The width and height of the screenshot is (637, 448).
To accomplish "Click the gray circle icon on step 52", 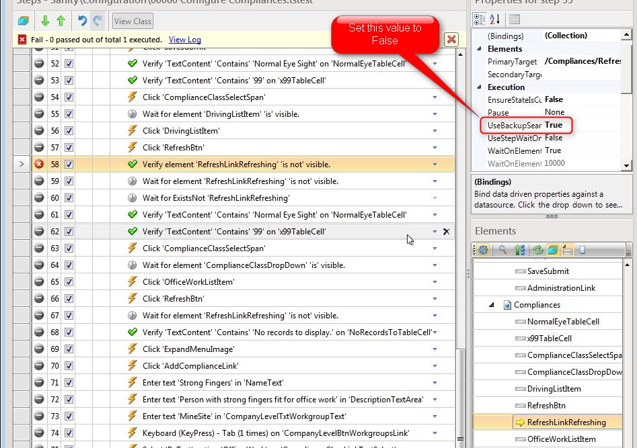I will [38, 63].
